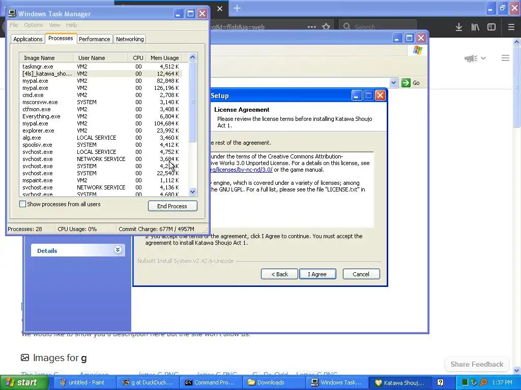Switch to the Performance tab

click(x=94, y=39)
